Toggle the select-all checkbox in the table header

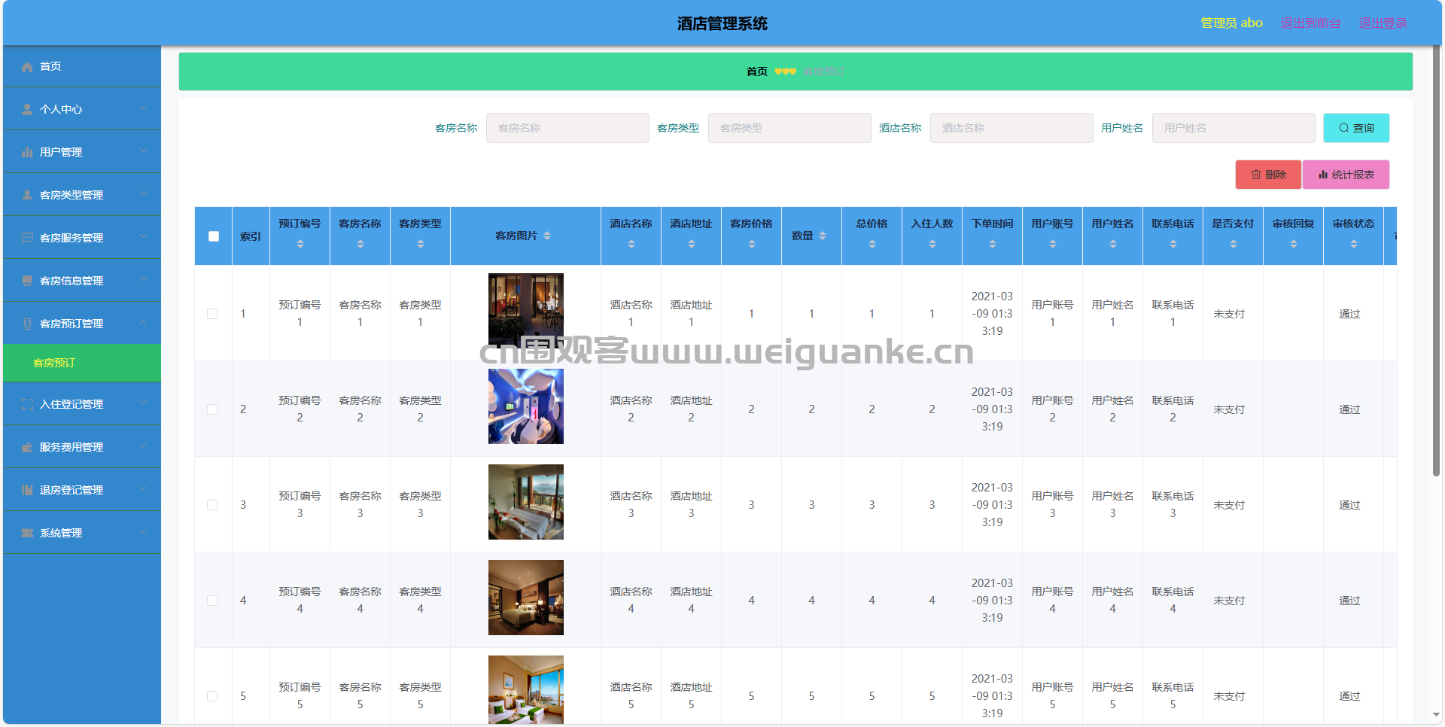pos(214,236)
